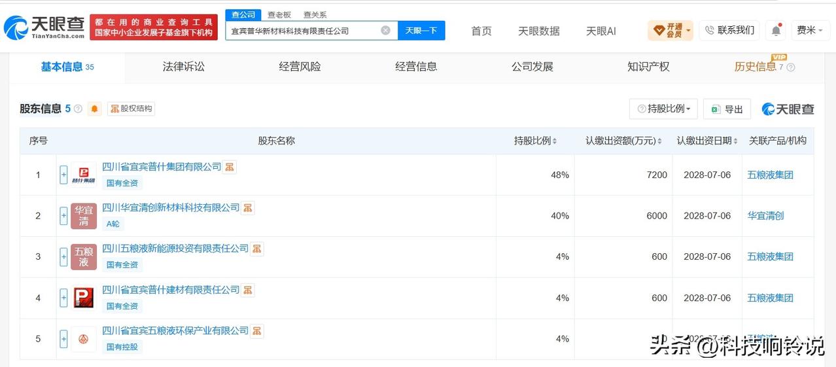Switch to 基本信息 tab
Viewport: 836px width, 367px height.
pyautogui.click(x=67, y=67)
